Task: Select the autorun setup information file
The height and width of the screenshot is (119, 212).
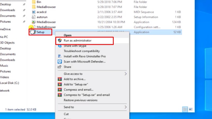Action: coord(42,17)
